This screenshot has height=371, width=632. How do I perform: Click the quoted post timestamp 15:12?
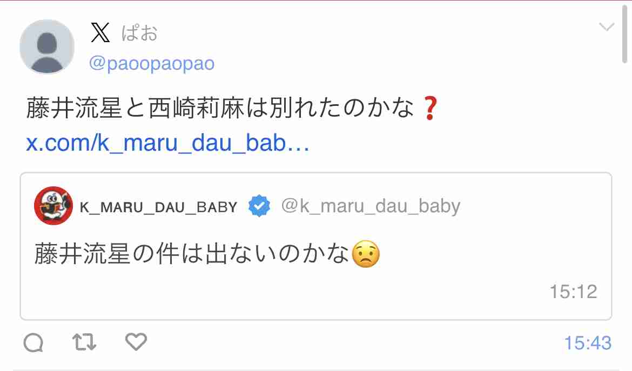click(x=573, y=292)
